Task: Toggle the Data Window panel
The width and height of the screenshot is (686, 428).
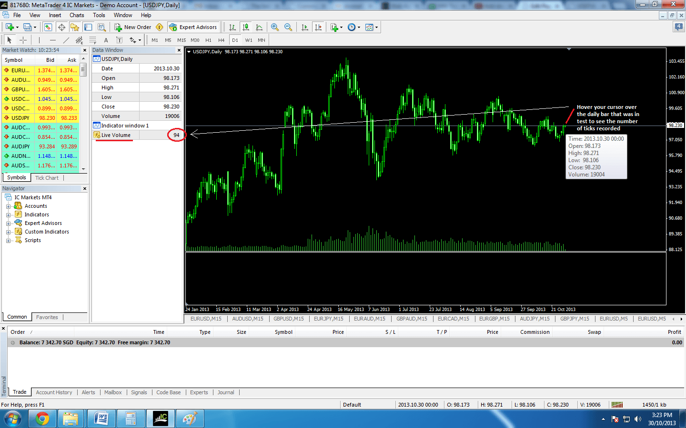Action: tap(62, 27)
